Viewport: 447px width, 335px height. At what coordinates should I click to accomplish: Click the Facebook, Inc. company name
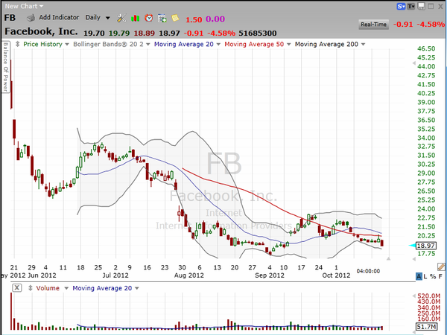(41, 31)
